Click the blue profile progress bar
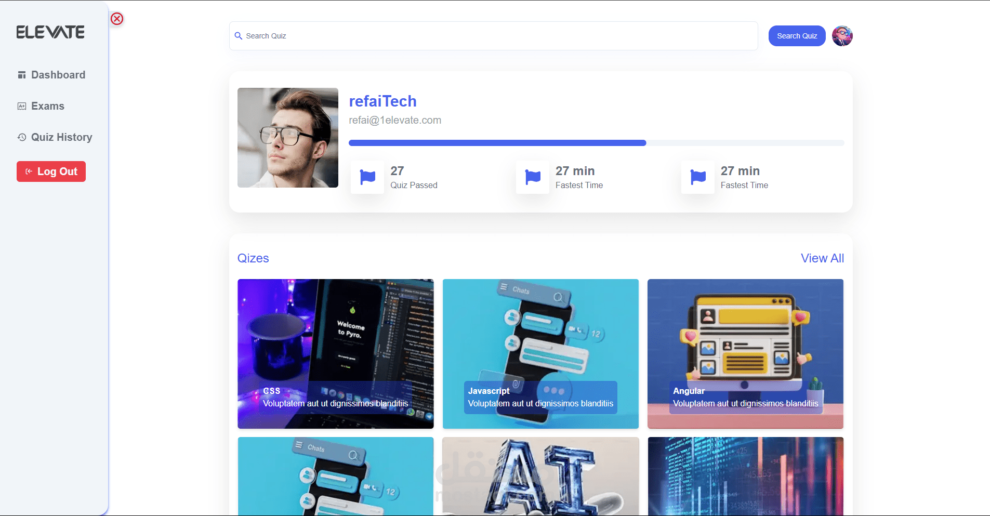 (x=596, y=143)
